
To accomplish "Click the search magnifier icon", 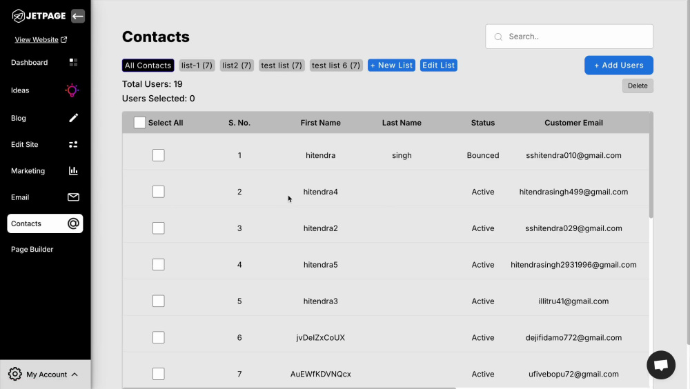I will point(498,37).
